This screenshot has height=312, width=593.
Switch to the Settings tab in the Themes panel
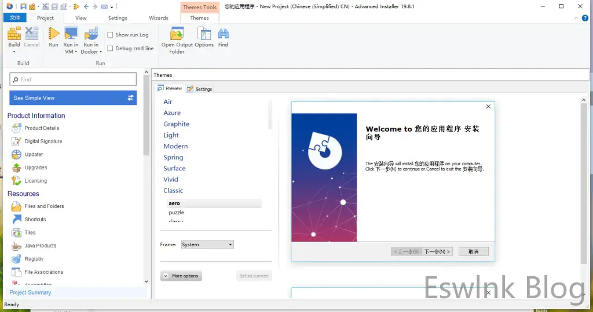tap(200, 89)
